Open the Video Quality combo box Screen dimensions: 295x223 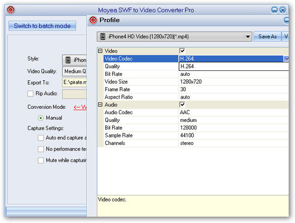pyautogui.click(x=75, y=71)
